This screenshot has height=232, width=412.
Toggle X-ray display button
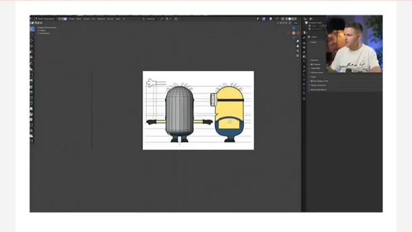pos(283,19)
